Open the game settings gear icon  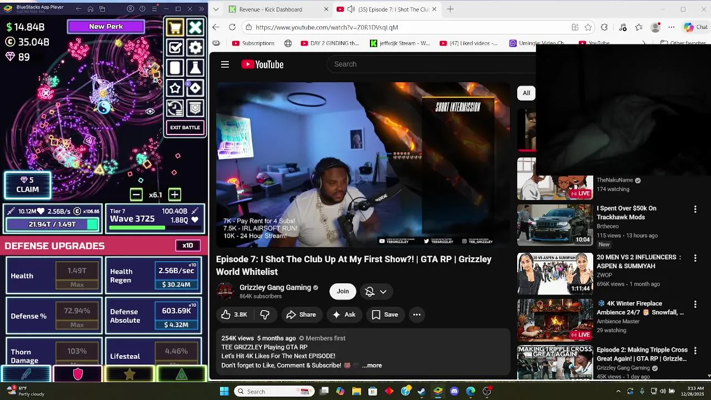196,48
